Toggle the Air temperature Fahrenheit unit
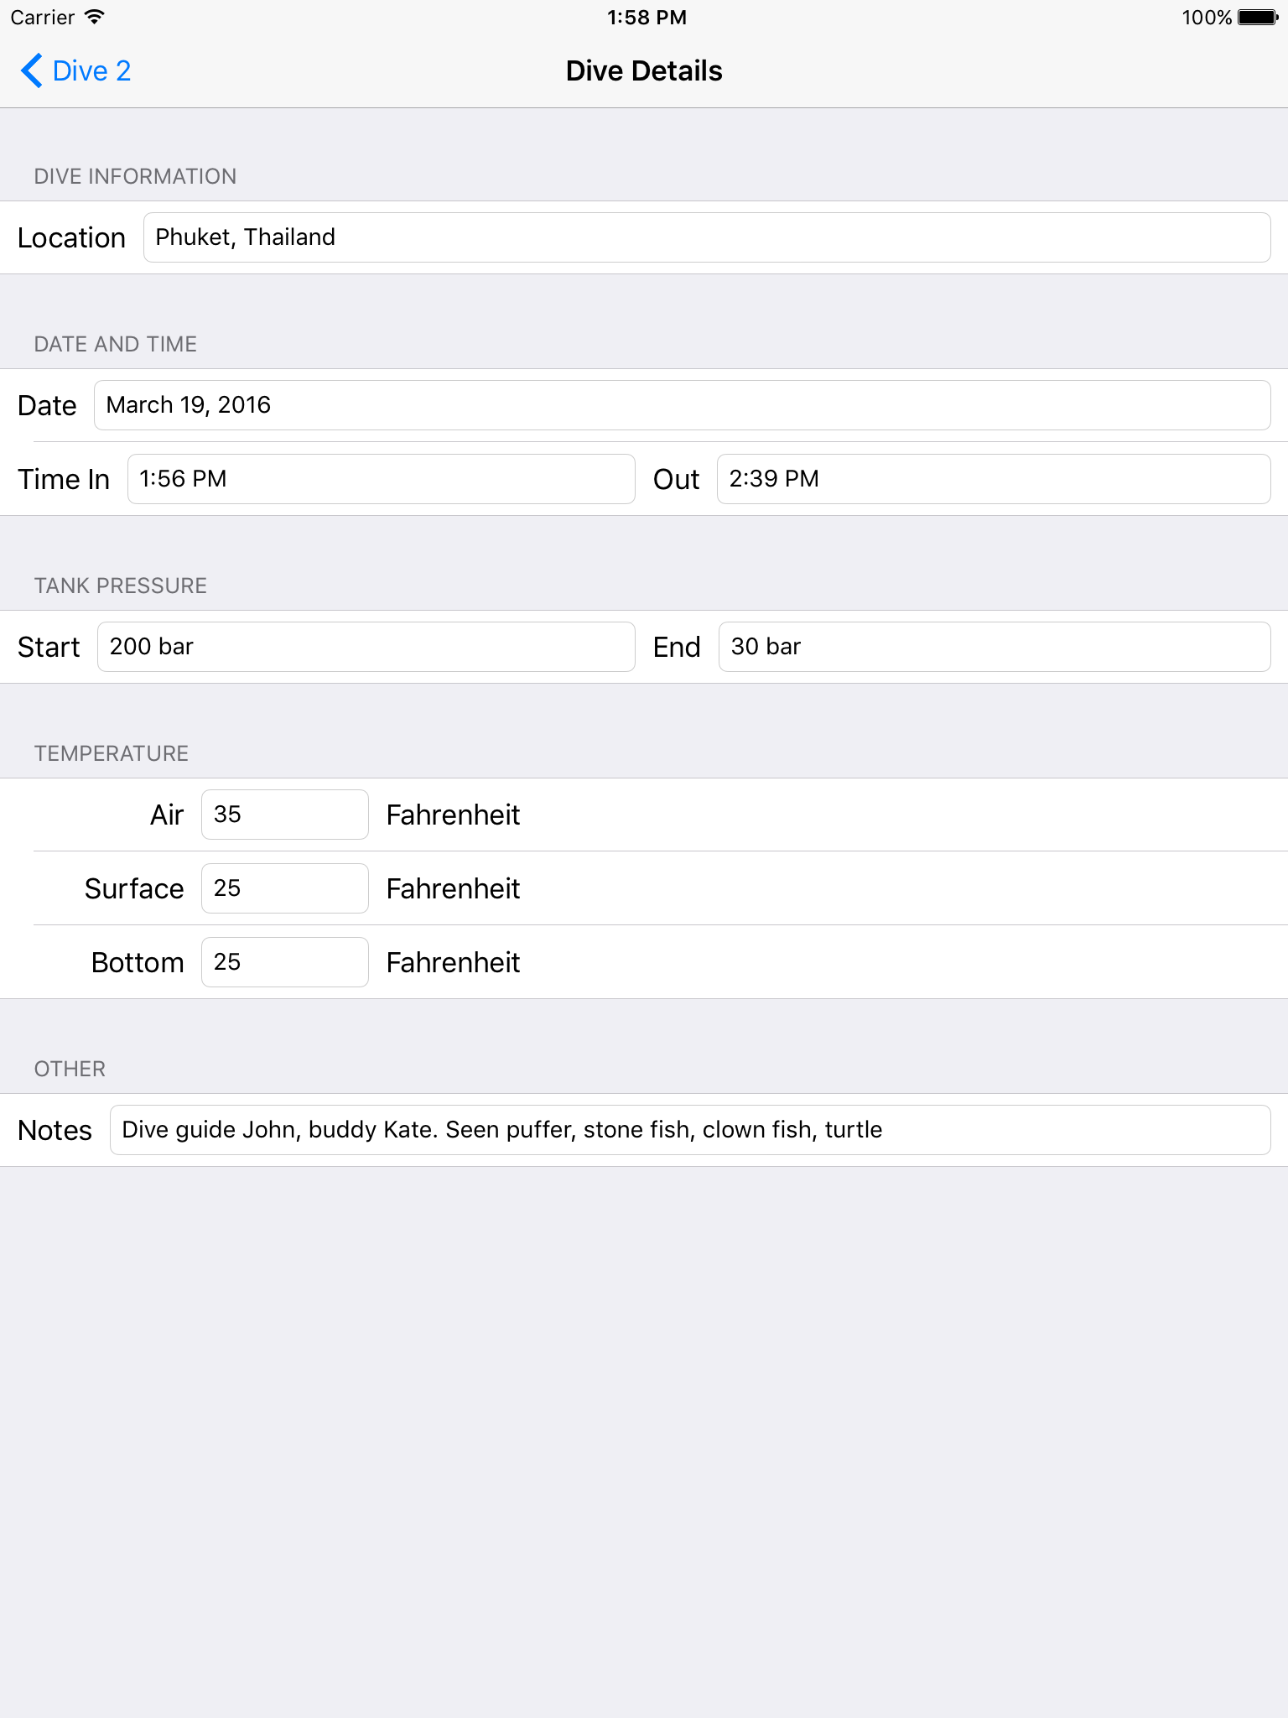Screen dimensions: 1288x1718 (x=453, y=815)
